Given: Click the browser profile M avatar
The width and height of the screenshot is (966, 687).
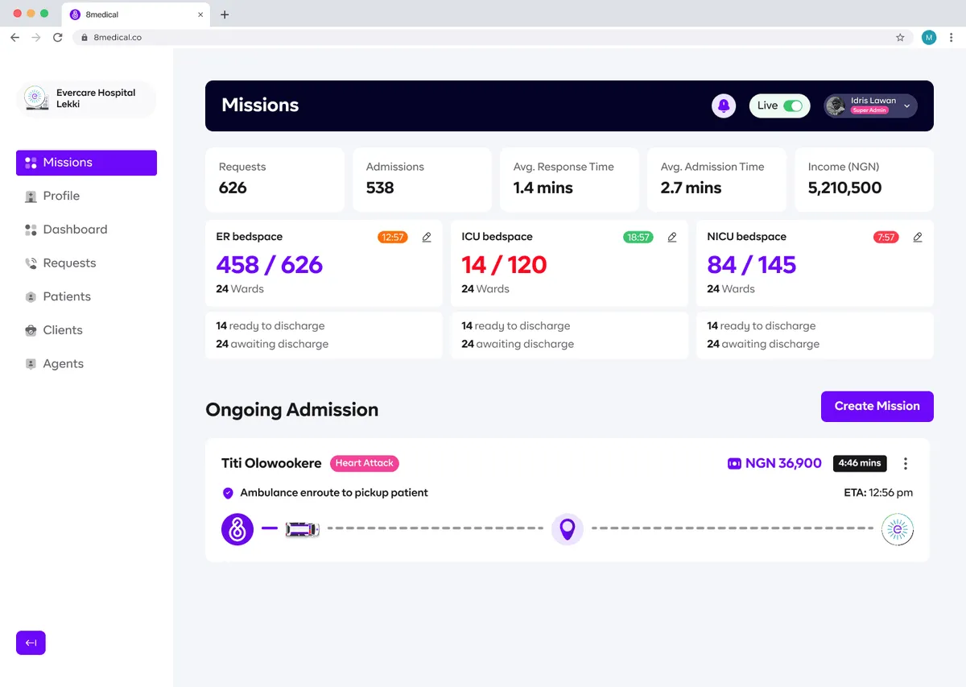Looking at the screenshot, I should [929, 37].
